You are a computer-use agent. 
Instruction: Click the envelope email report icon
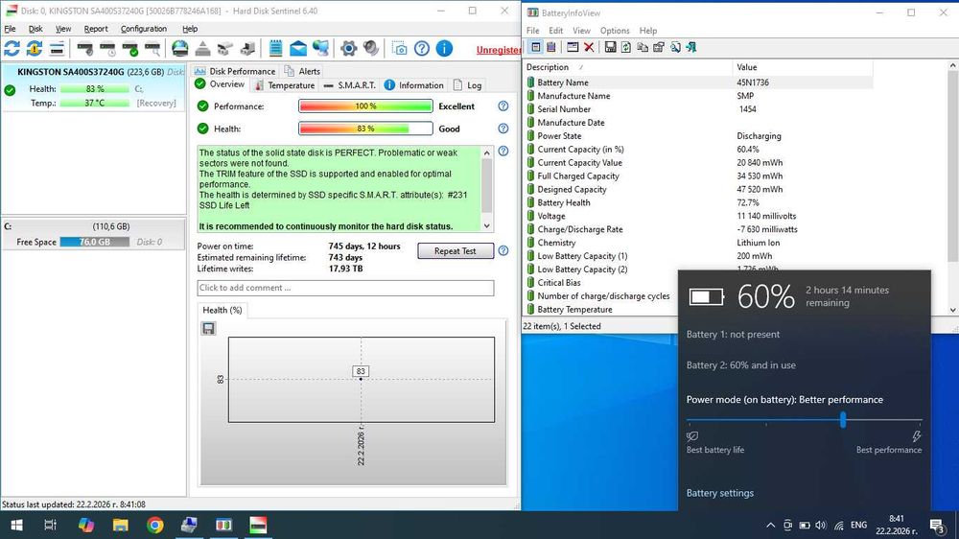[298, 48]
